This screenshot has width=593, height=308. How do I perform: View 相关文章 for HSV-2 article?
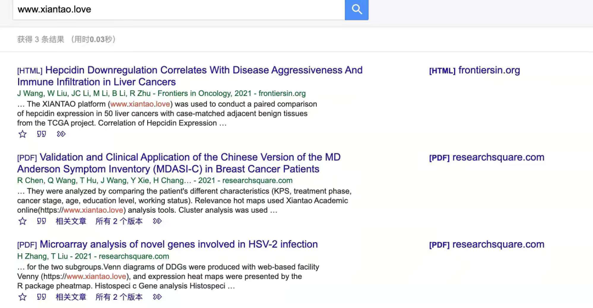click(x=71, y=297)
